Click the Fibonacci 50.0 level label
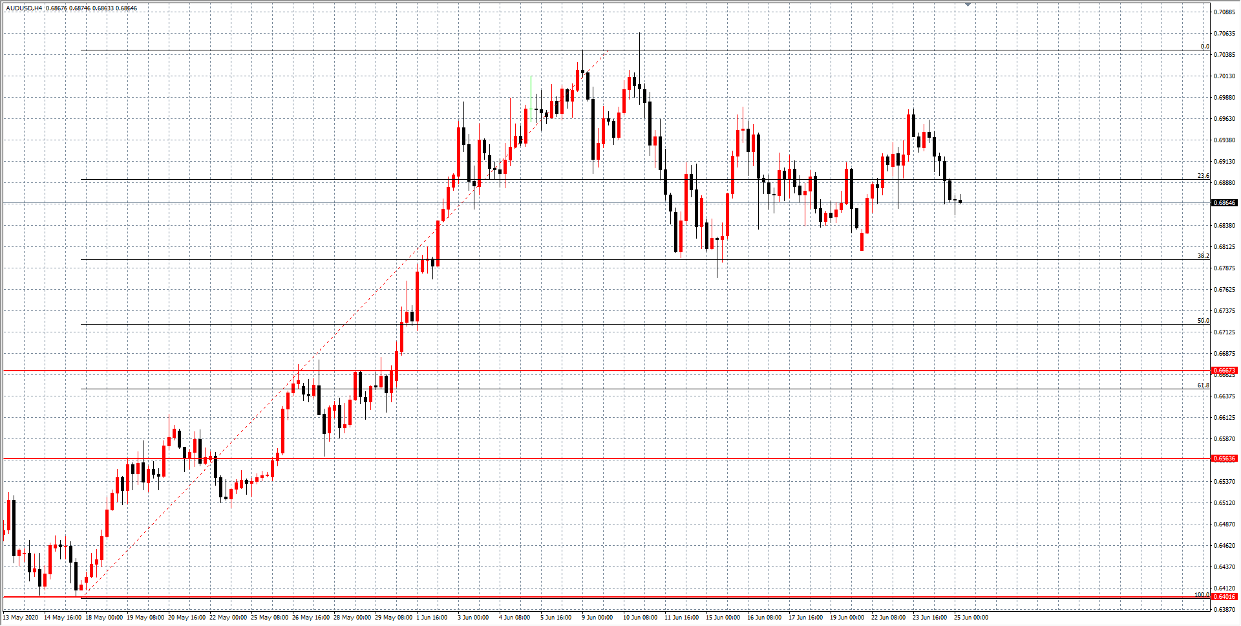The image size is (1241, 626). coord(1203,321)
